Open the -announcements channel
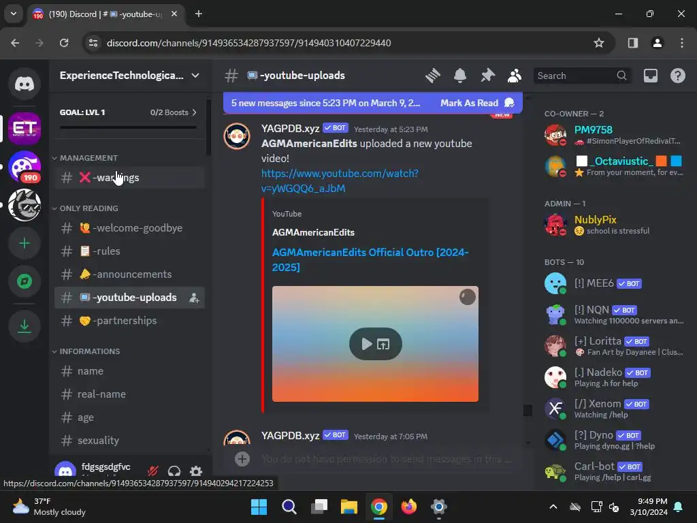 pyautogui.click(x=129, y=274)
